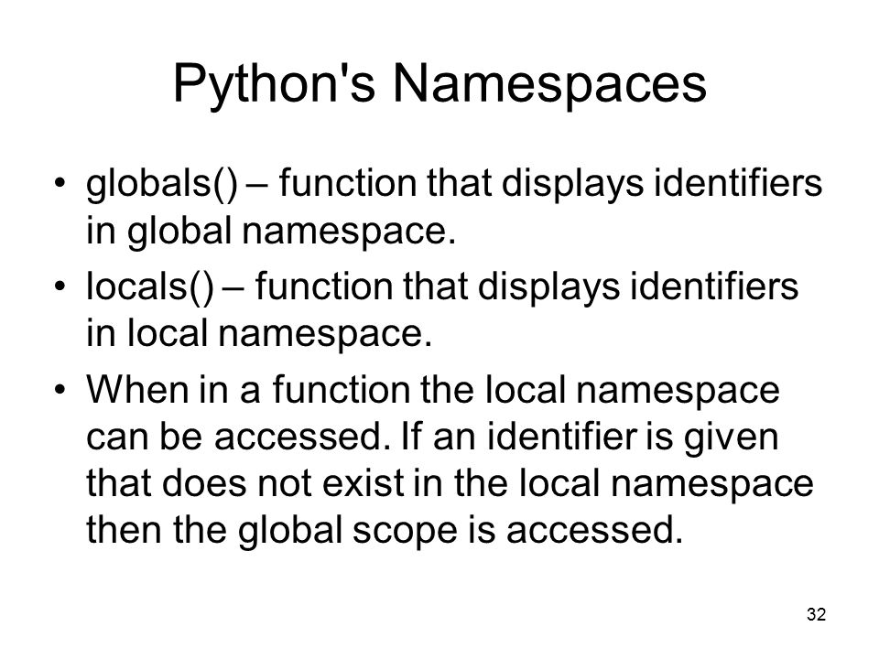Click the word "globals()" in first bullet
This screenshot has width=879, height=659.
click(x=162, y=185)
